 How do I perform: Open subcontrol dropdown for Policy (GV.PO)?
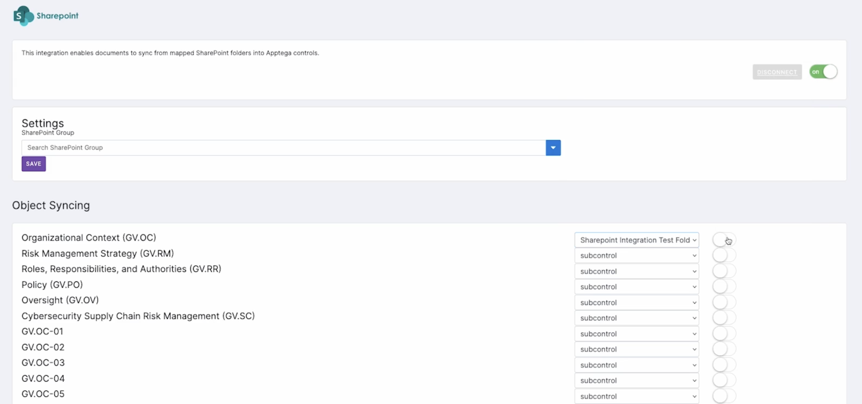[x=636, y=287]
